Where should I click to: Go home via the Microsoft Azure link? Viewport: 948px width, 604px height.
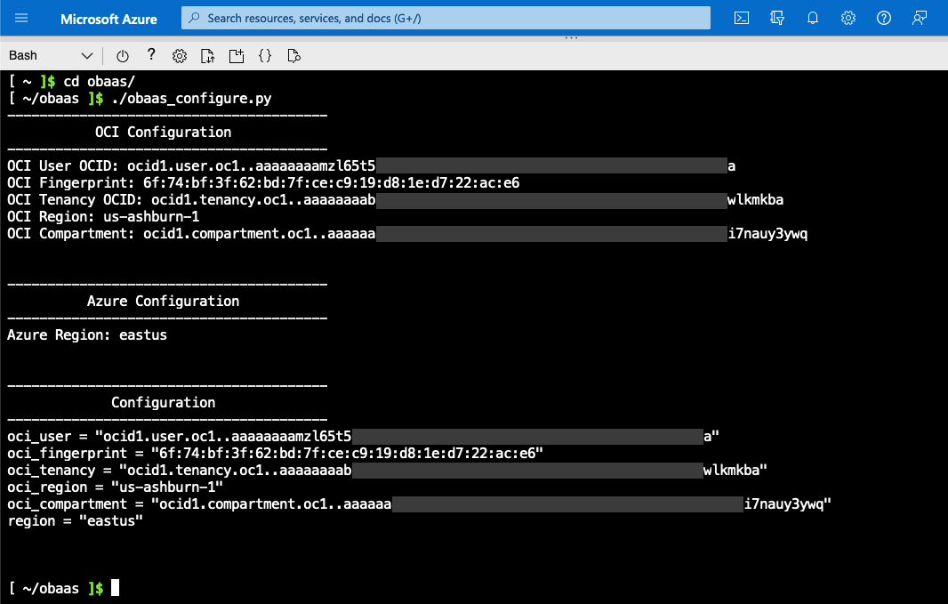pyautogui.click(x=108, y=18)
